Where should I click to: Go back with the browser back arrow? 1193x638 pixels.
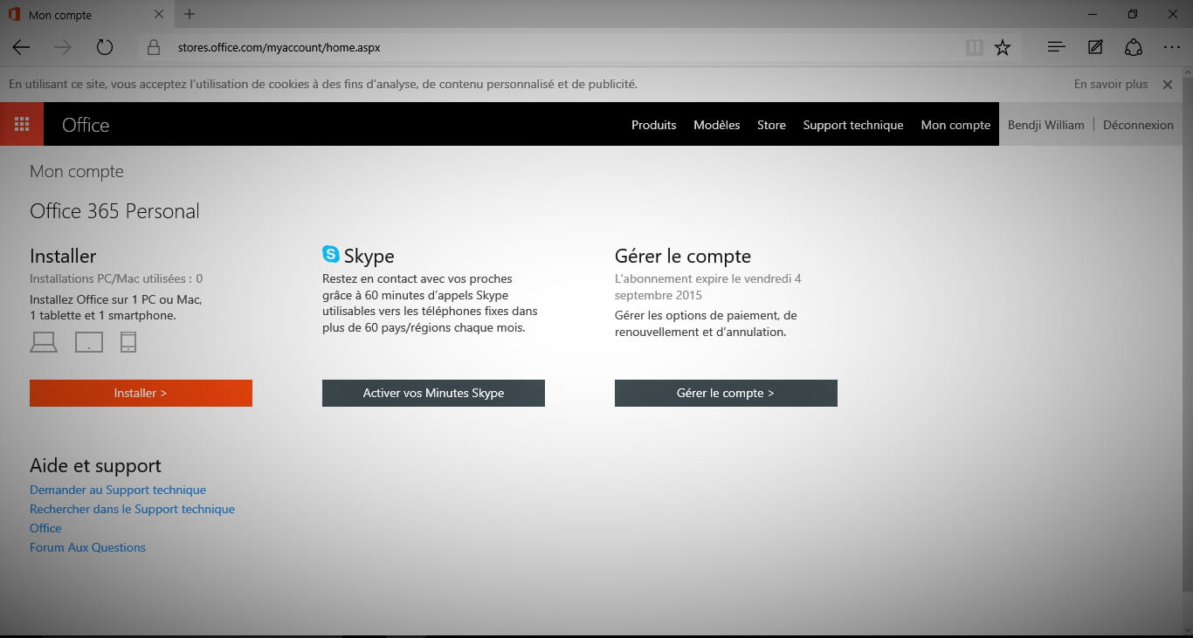(21, 47)
